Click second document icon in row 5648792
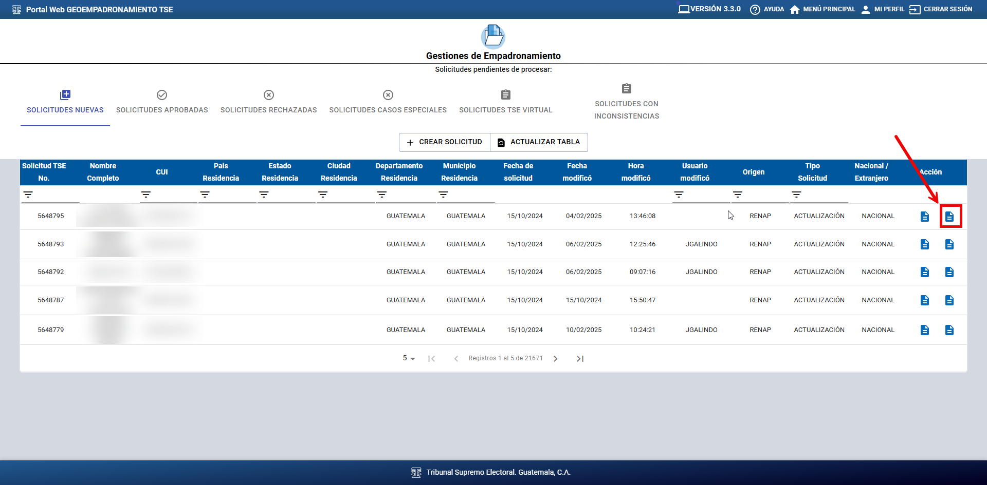The width and height of the screenshot is (987, 485). coord(949,272)
